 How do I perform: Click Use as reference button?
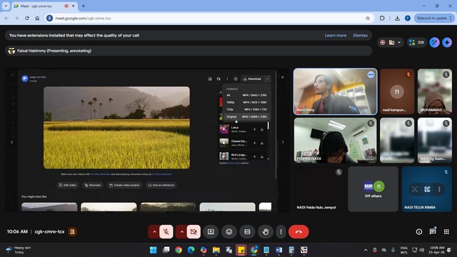161,186
